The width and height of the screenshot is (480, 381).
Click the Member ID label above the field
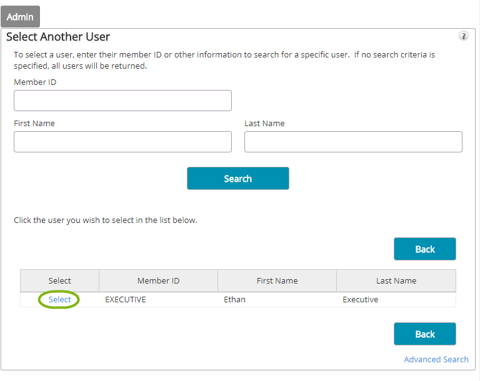[35, 82]
